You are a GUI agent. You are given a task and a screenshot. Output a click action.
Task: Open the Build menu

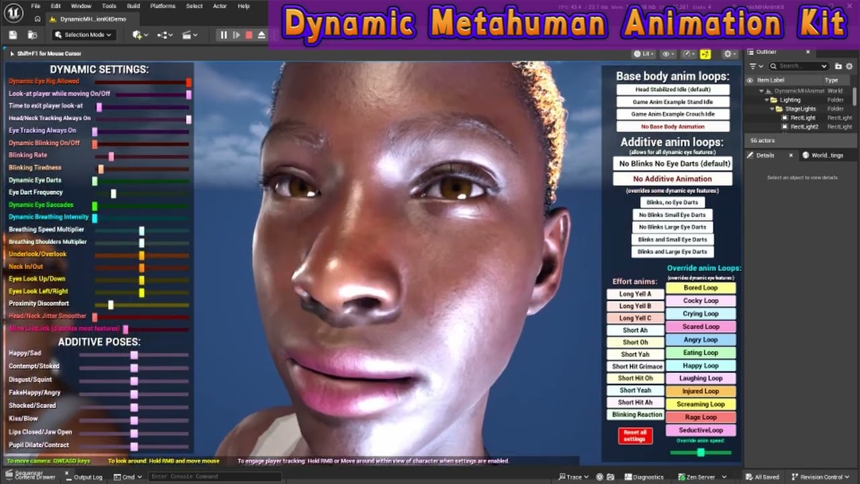coord(134,6)
